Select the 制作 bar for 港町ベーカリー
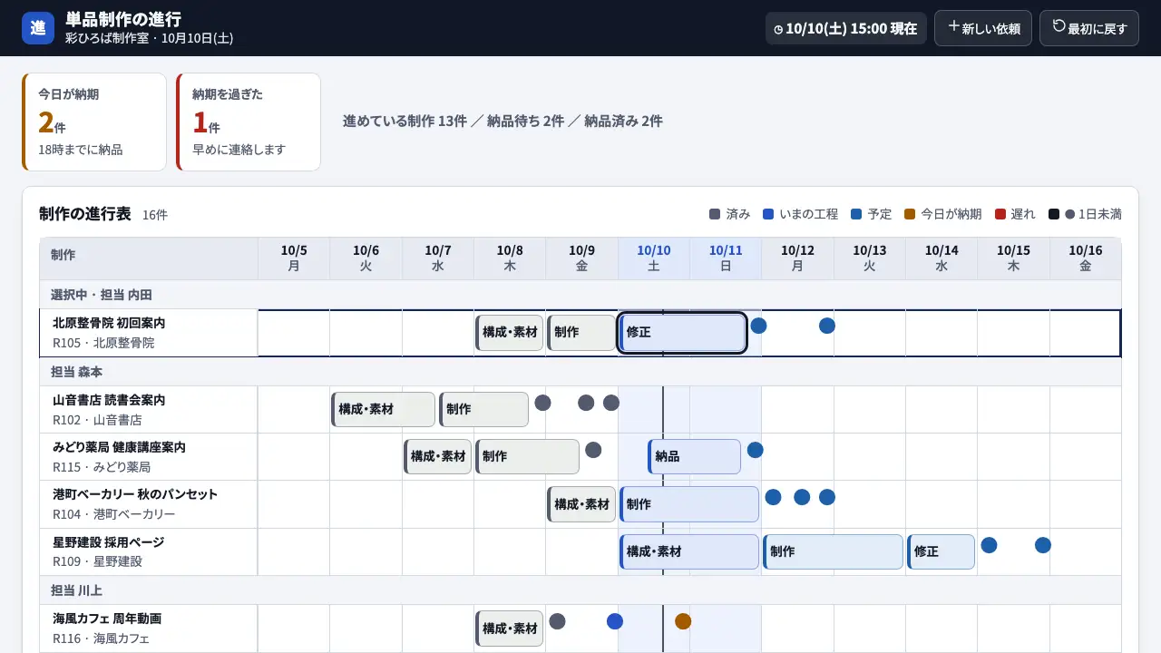This screenshot has height=653, width=1161. coord(689,504)
